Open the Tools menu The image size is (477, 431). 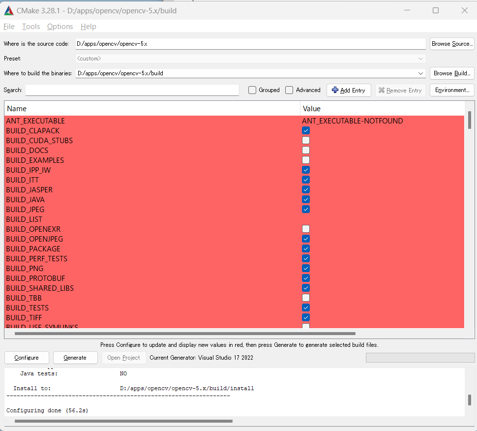click(x=30, y=27)
